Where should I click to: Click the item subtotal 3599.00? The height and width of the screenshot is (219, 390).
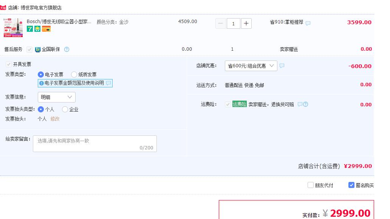[x=359, y=22]
